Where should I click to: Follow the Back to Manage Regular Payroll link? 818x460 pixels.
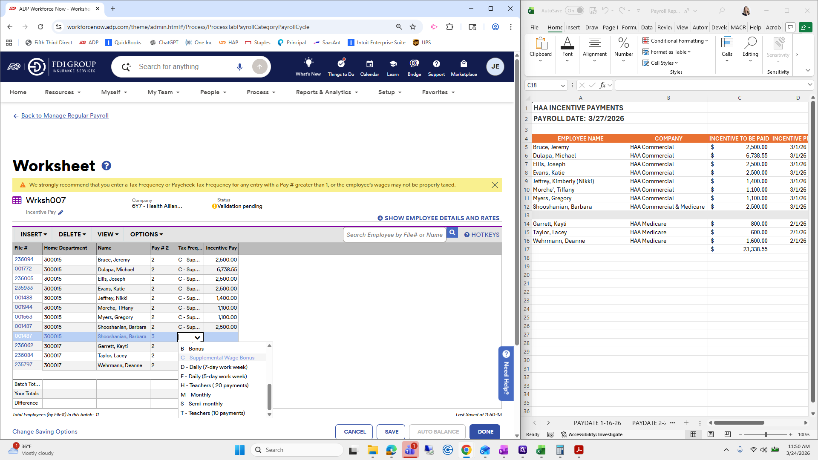point(65,115)
